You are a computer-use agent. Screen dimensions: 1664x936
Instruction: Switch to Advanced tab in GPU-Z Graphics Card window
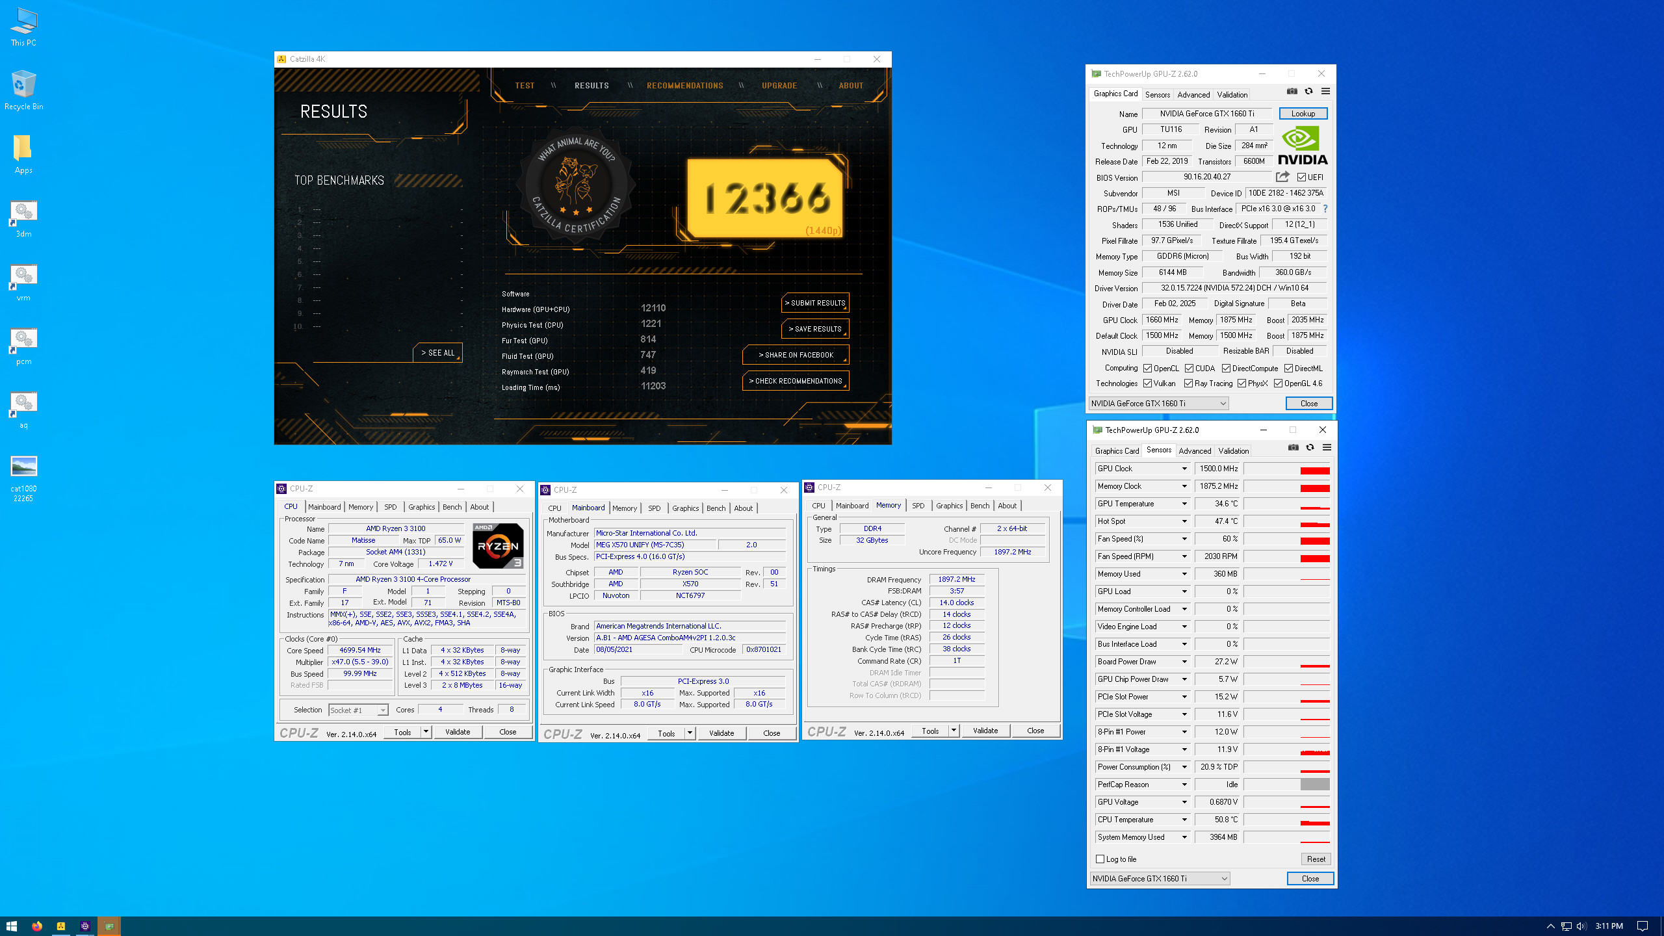[x=1193, y=95]
